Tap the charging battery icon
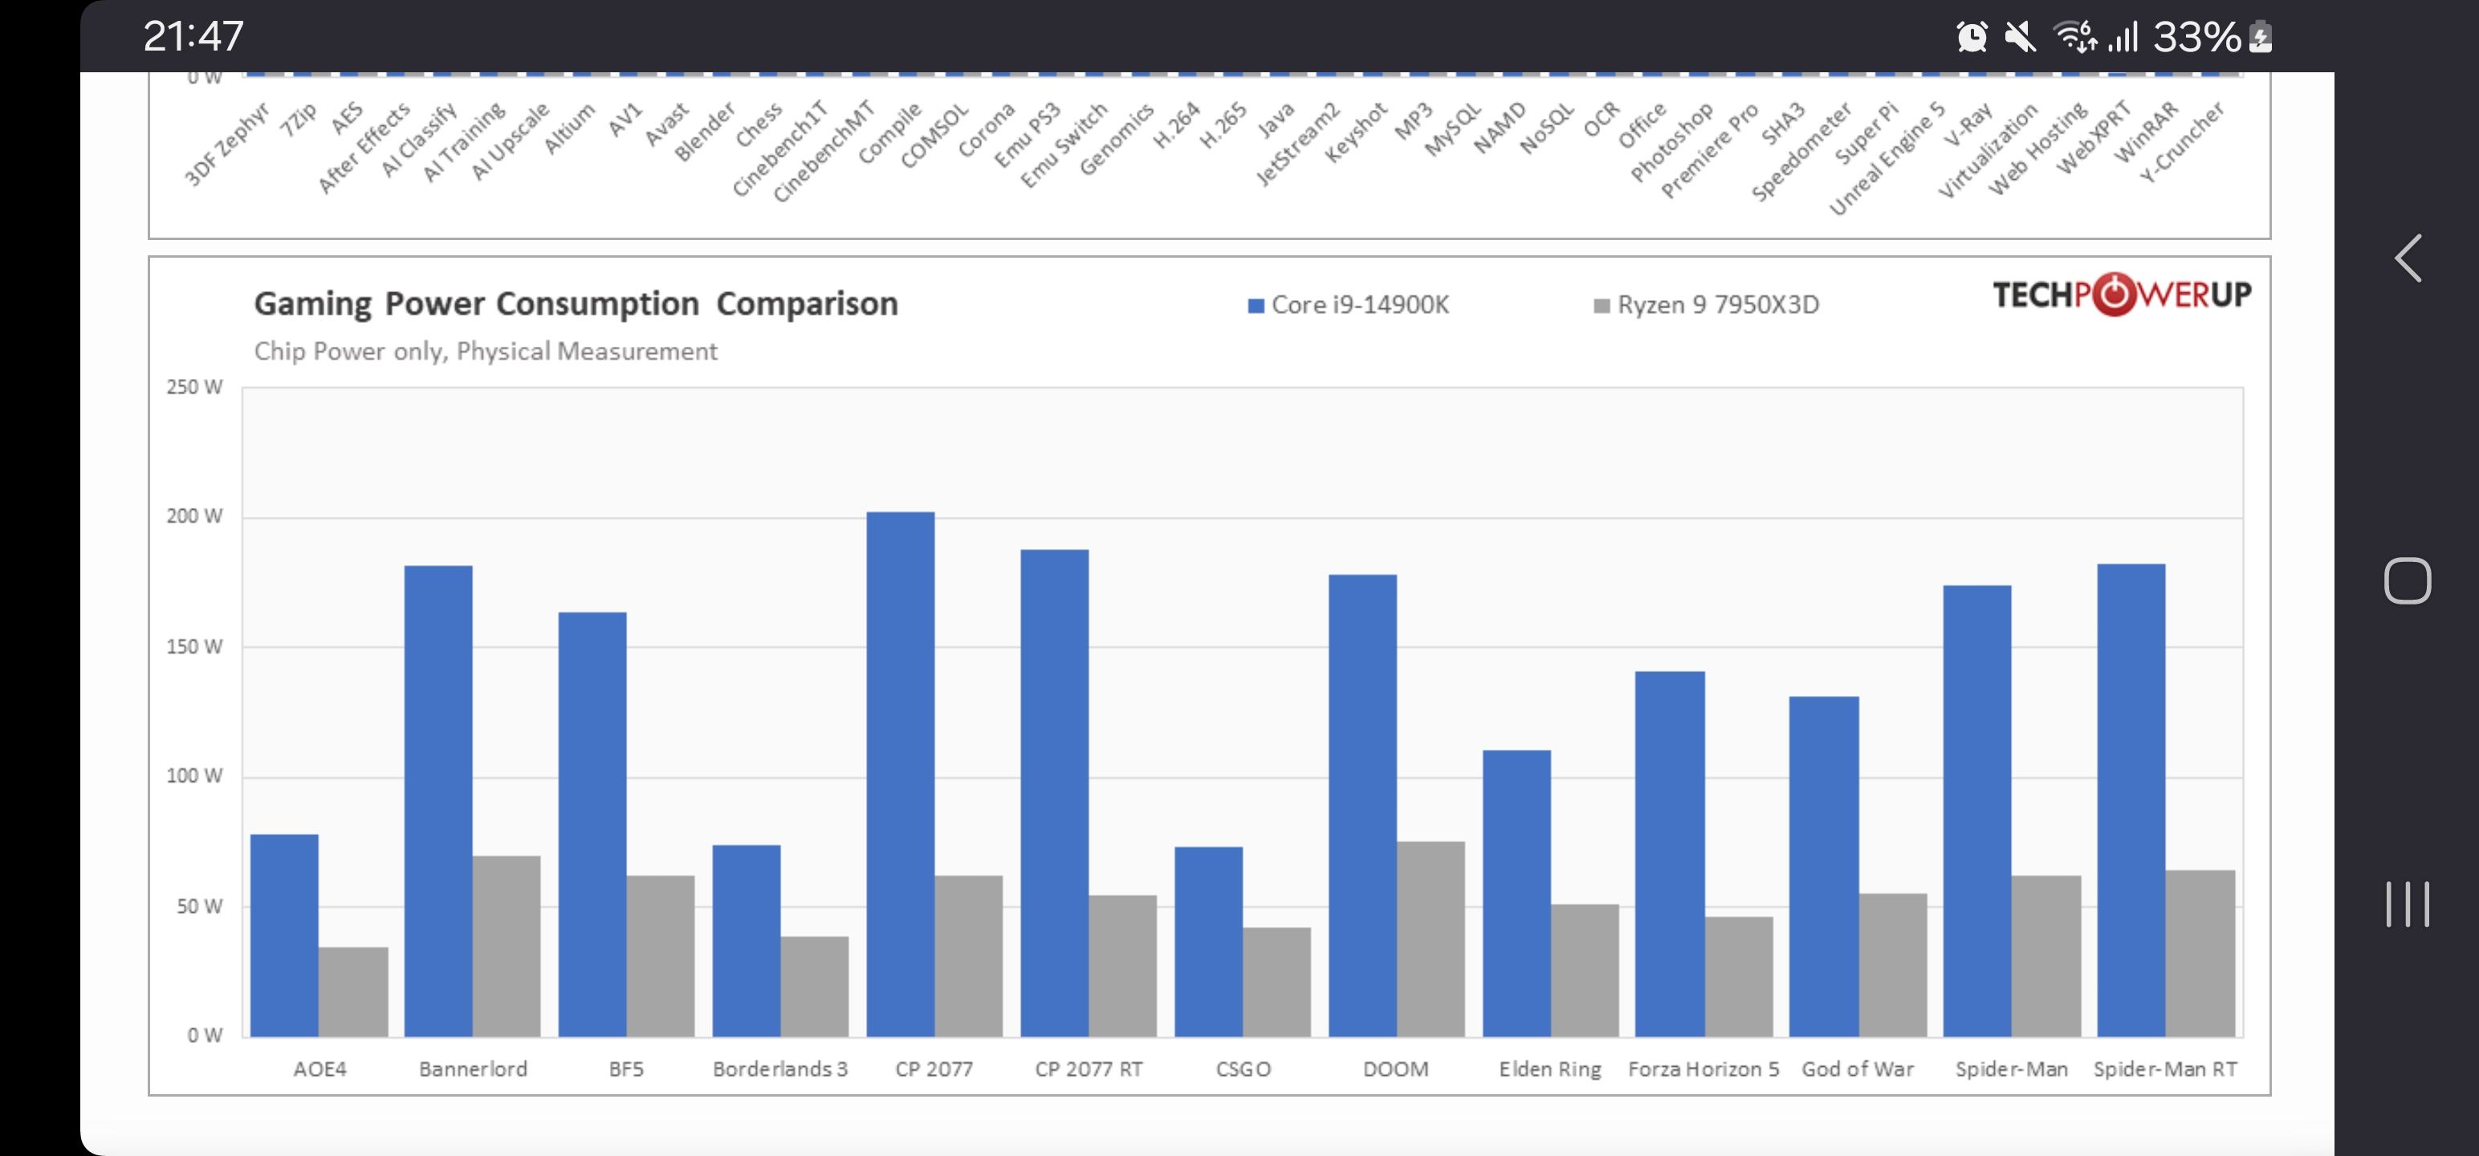The image size is (2479, 1156). coord(2261,38)
